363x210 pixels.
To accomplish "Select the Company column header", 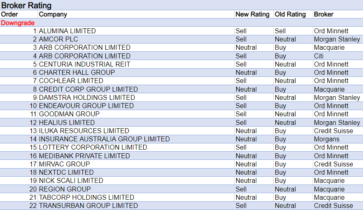I will (53, 14).
